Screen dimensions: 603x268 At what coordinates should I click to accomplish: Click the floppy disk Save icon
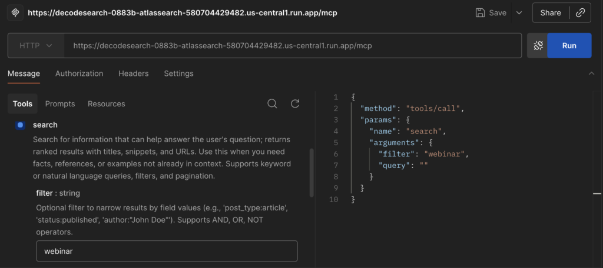(481, 12)
